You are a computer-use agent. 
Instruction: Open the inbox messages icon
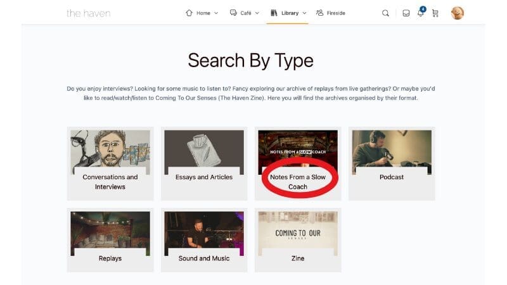pyautogui.click(x=406, y=13)
